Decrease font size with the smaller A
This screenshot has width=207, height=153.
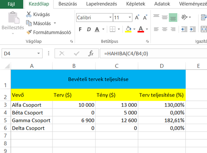click(x=145, y=17)
